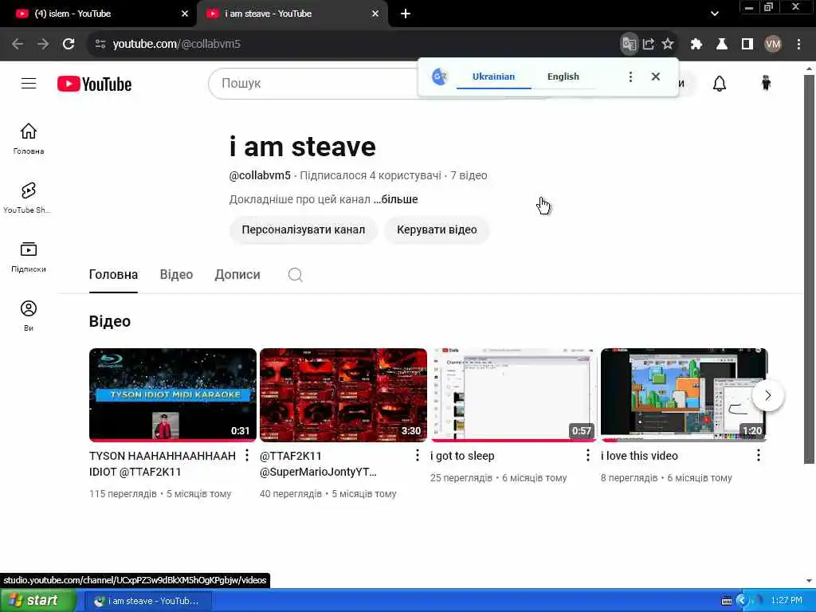
Task: Open options for @TTAF2K11 @SuperMarioJontyYT video
Action: pyautogui.click(x=418, y=455)
